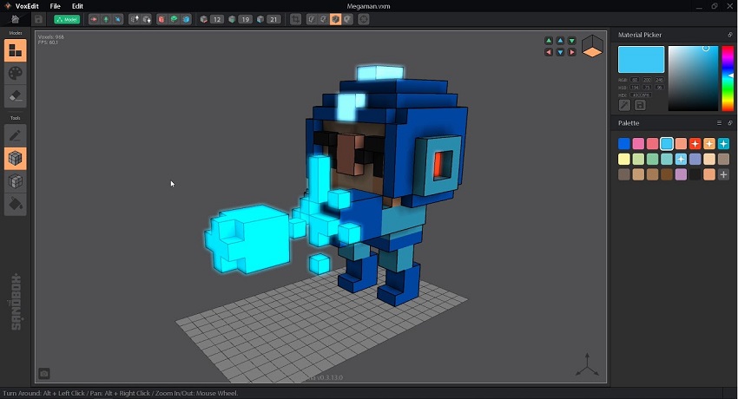Click the large current color preview
The height and width of the screenshot is (399, 738).
pos(641,59)
